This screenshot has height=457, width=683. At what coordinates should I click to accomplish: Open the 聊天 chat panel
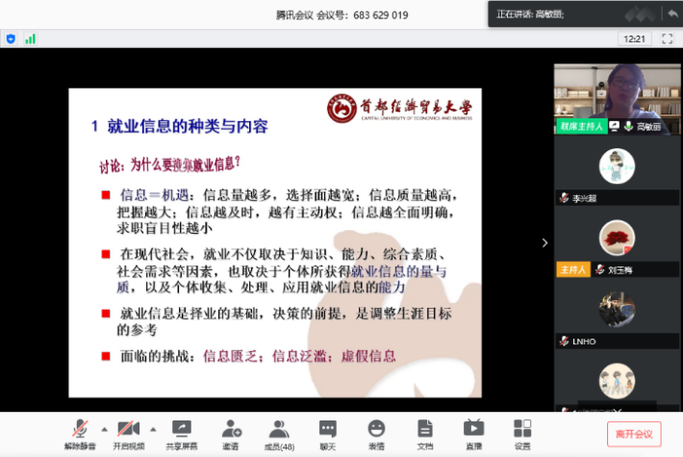pos(328,432)
